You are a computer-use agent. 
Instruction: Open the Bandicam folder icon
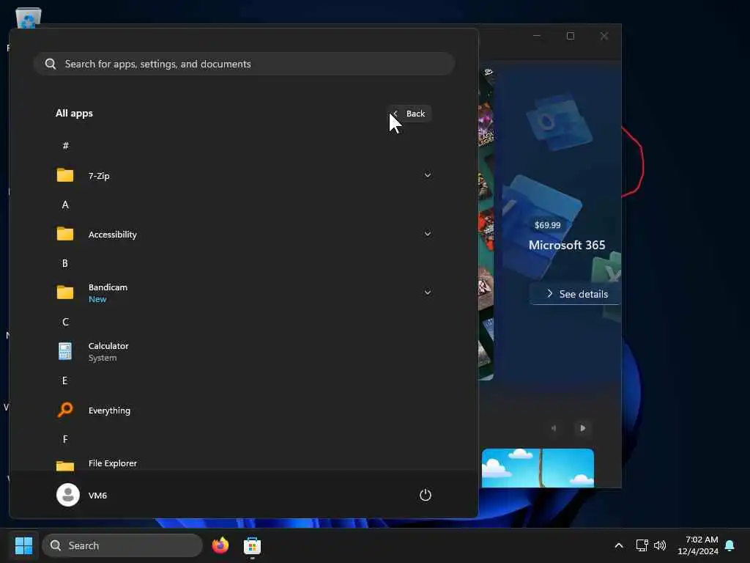pos(65,292)
